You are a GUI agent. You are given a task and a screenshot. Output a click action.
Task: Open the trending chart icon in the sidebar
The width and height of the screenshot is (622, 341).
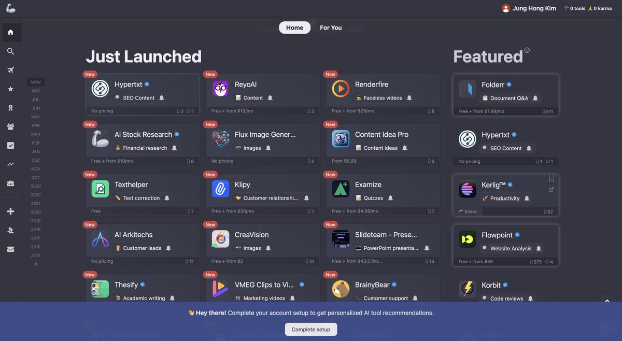pos(10,164)
